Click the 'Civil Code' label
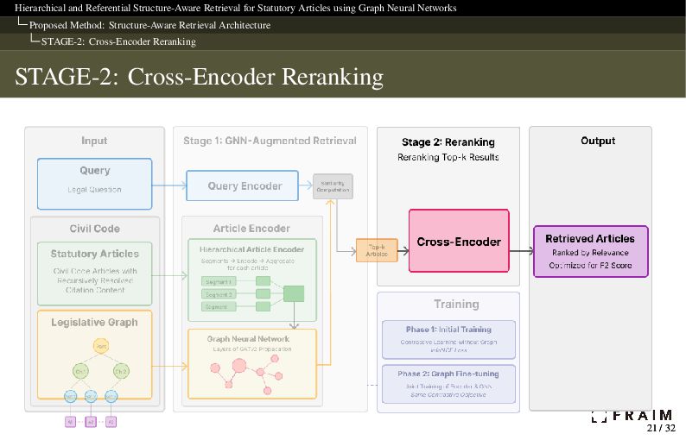The height and width of the screenshot is (440, 686). click(94, 229)
